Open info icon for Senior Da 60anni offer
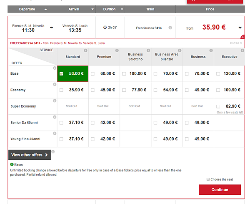Image resolution: width=250 pixels, height=204 pixels. pyautogui.click(x=55, y=117)
